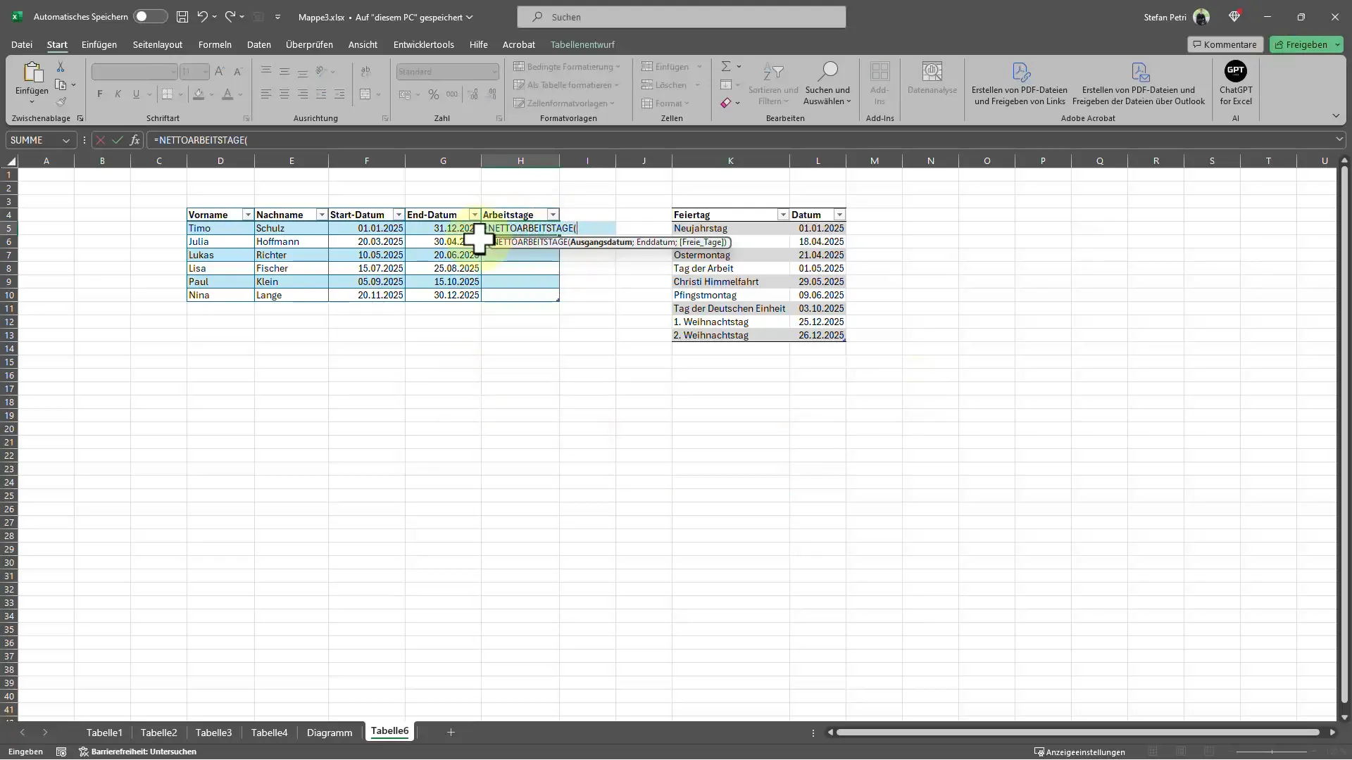Screen dimensions: 1352x760
Task: Collapse the ribbon with the chevron
Action: click(1336, 116)
